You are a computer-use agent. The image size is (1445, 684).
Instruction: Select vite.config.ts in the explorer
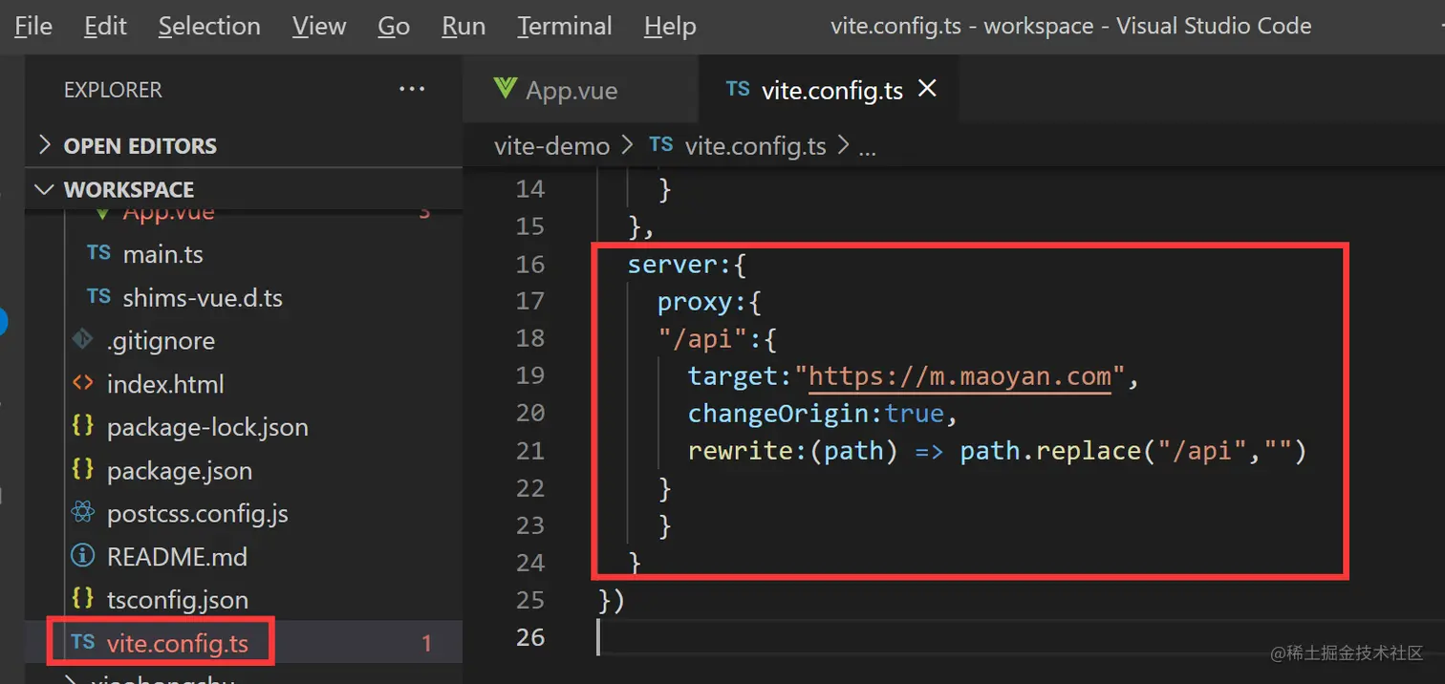coord(178,643)
